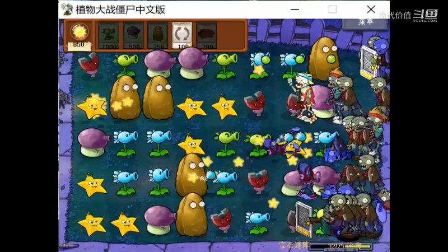The width and height of the screenshot is (448, 252).
Task: Click the Magnet-shroom in the bottom row
Action: [221, 220]
